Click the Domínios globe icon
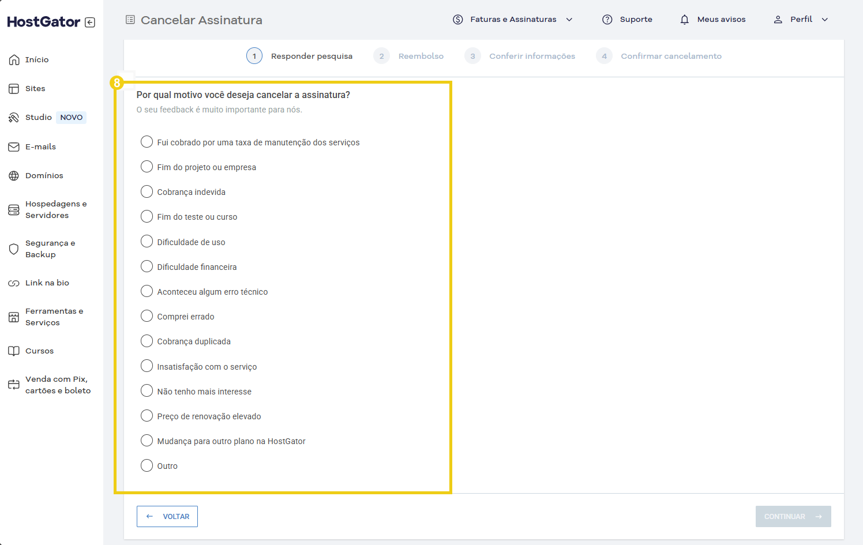The width and height of the screenshot is (863, 545). point(13,175)
